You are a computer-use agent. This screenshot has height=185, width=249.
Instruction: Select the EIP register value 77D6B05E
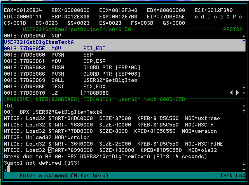(172, 17)
